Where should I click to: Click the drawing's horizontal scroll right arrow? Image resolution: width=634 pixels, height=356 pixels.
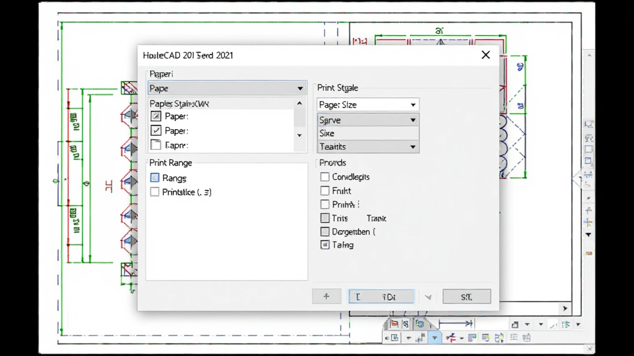(565, 309)
